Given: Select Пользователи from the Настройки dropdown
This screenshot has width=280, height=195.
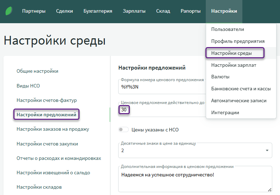Looking at the screenshot, I should 228,30.
